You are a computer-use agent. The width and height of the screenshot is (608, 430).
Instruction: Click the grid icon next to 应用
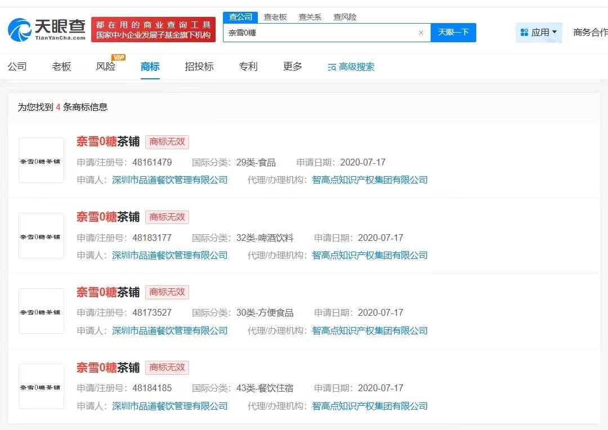click(x=525, y=32)
